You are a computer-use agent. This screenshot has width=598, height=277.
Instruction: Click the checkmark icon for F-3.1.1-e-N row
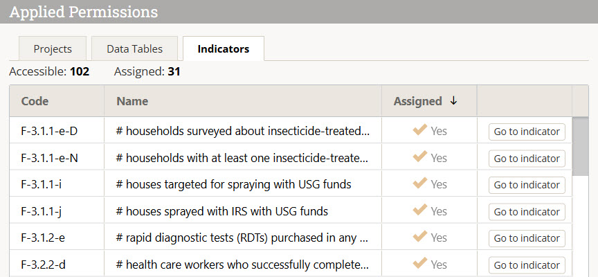click(x=419, y=157)
